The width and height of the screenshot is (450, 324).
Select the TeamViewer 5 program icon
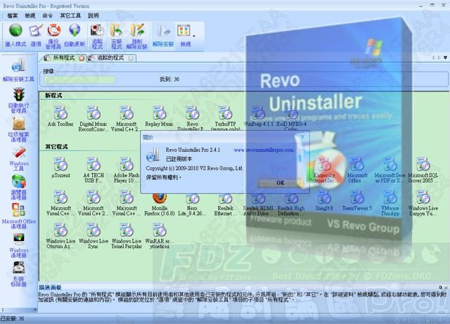[357, 200]
